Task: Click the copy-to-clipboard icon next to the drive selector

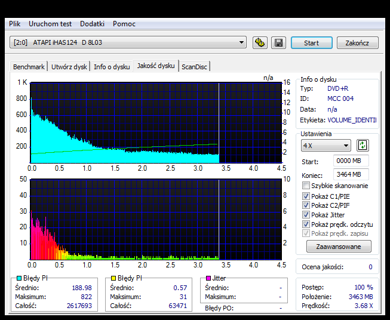Action: (260, 43)
